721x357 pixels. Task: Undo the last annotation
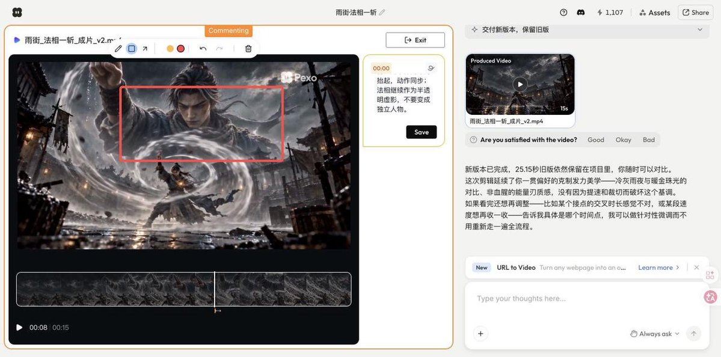(203, 49)
